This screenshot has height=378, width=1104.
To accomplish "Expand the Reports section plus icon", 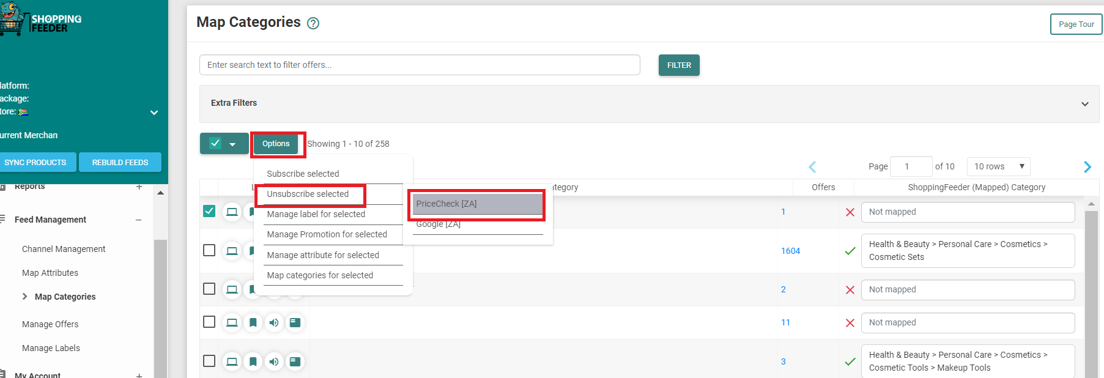I will [x=139, y=187].
